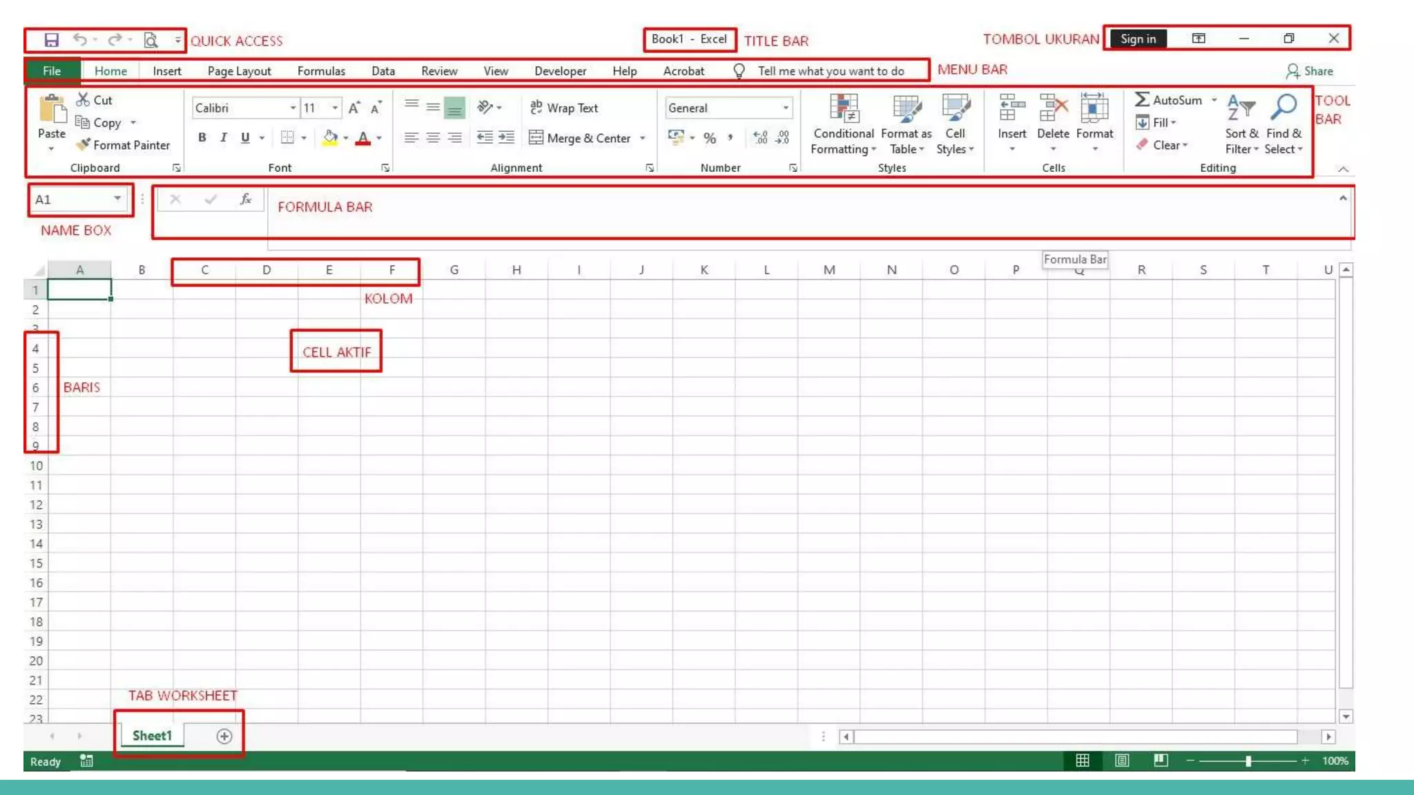
Task: Click the Share button
Action: click(1309, 71)
